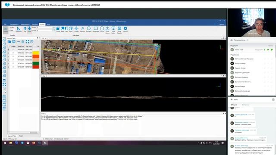
Task: Open the Tools ribbon tab
Action: (x=48, y=25)
